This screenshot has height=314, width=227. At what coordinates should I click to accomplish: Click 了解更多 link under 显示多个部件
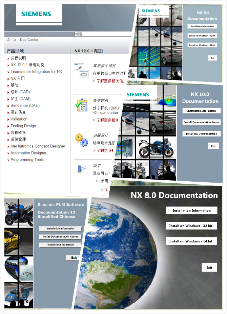[x=109, y=81]
